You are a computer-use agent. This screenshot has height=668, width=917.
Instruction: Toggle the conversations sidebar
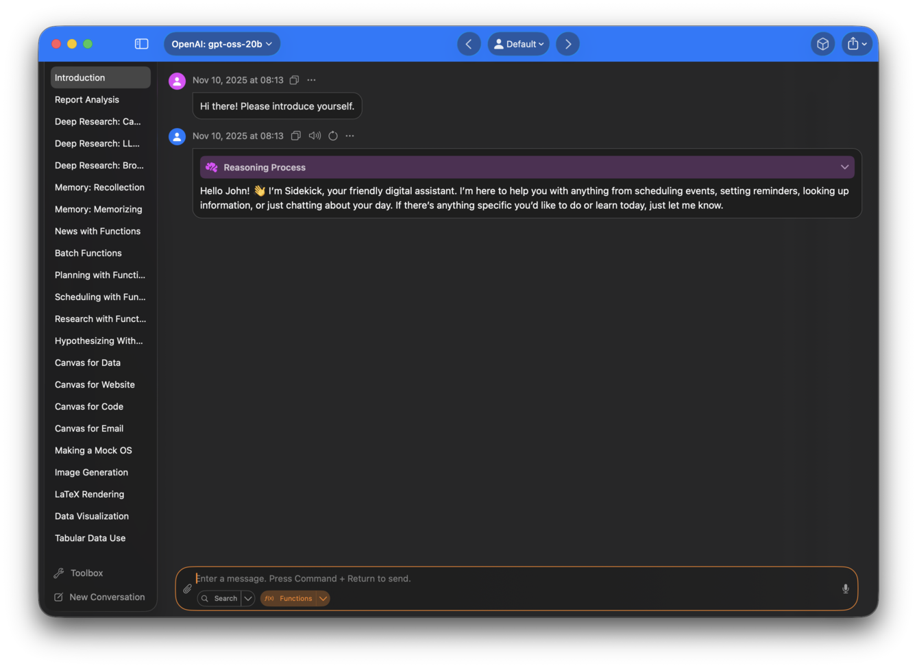[x=141, y=43]
